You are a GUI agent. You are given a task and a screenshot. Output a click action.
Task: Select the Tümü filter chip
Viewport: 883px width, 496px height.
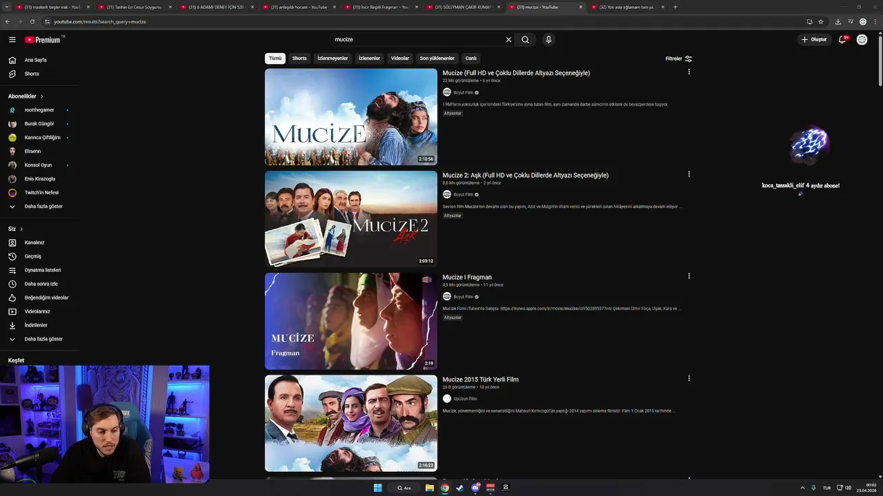tap(275, 59)
